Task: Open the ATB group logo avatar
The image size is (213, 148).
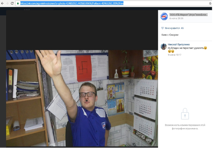Action: (x=164, y=16)
